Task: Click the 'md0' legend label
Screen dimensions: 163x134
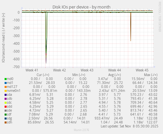Action: [10, 79]
